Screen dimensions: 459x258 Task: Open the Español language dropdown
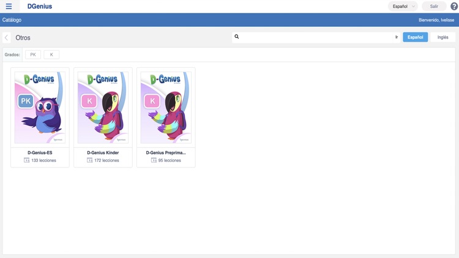(403, 6)
